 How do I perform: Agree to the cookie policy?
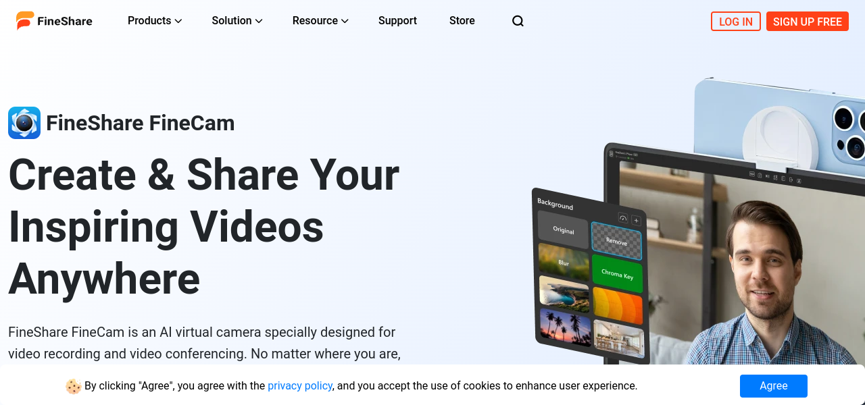point(773,386)
